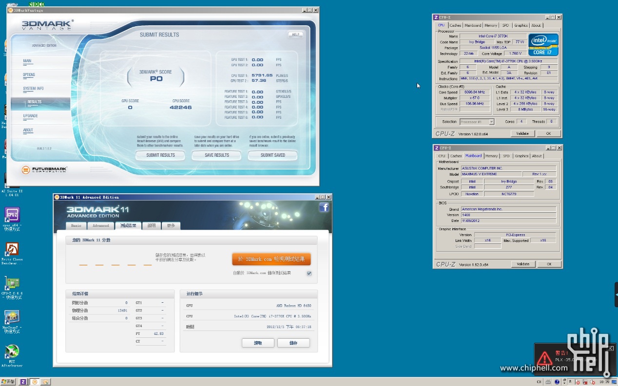
Task: Open the AI Suite II desktop shortcut
Action: (12, 185)
